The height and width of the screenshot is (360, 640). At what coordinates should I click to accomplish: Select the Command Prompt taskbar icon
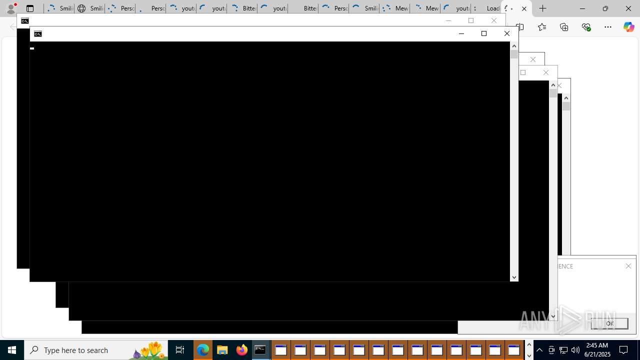point(260,350)
